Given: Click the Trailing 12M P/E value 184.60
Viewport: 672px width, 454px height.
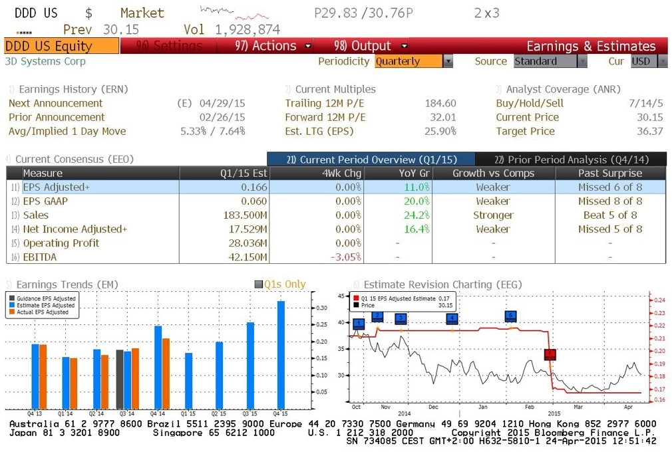Looking at the screenshot, I should [x=440, y=103].
